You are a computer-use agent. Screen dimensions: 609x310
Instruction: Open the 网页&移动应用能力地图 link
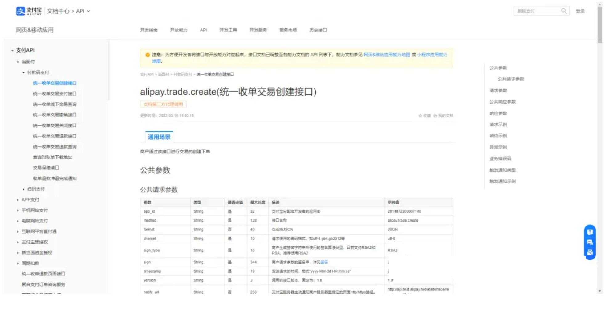click(387, 55)
